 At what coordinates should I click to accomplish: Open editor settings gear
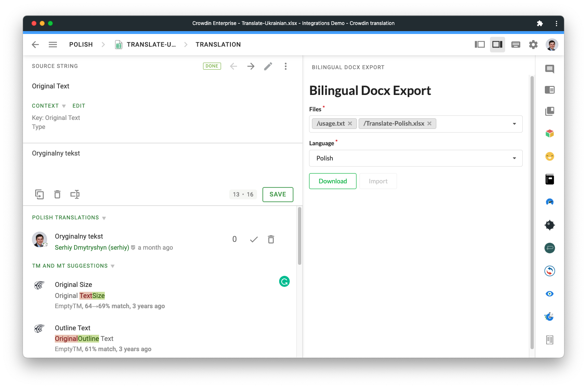(533, 44)
